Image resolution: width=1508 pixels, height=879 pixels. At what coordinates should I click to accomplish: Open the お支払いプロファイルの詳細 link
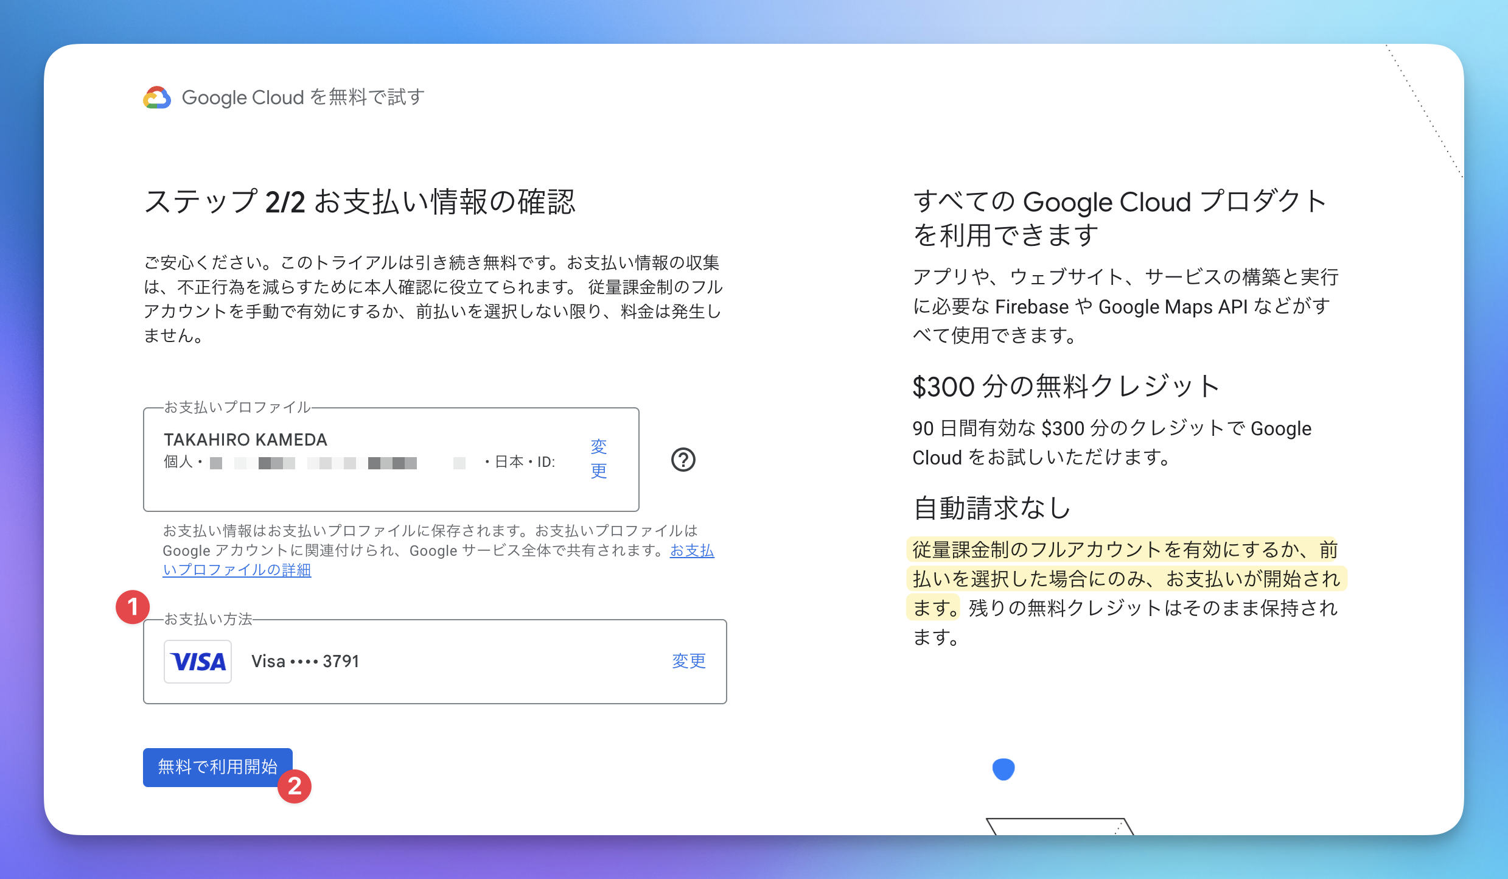point(237,570)
